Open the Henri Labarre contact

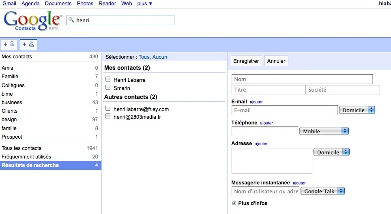click(x=129, y=80)
